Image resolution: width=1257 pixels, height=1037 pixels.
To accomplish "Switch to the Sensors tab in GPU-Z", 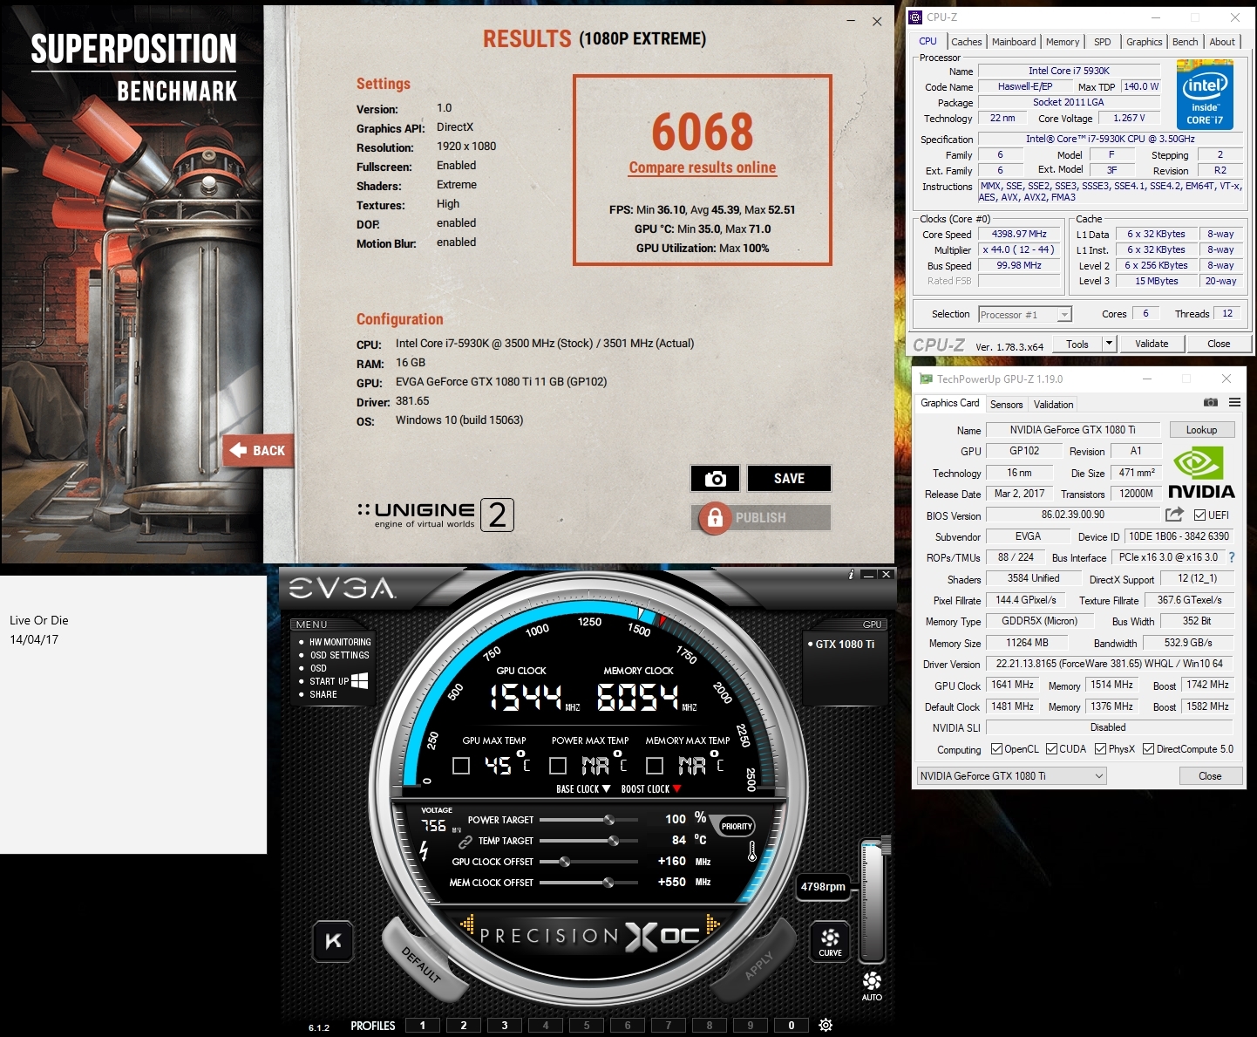I will tap(1006, 405).
